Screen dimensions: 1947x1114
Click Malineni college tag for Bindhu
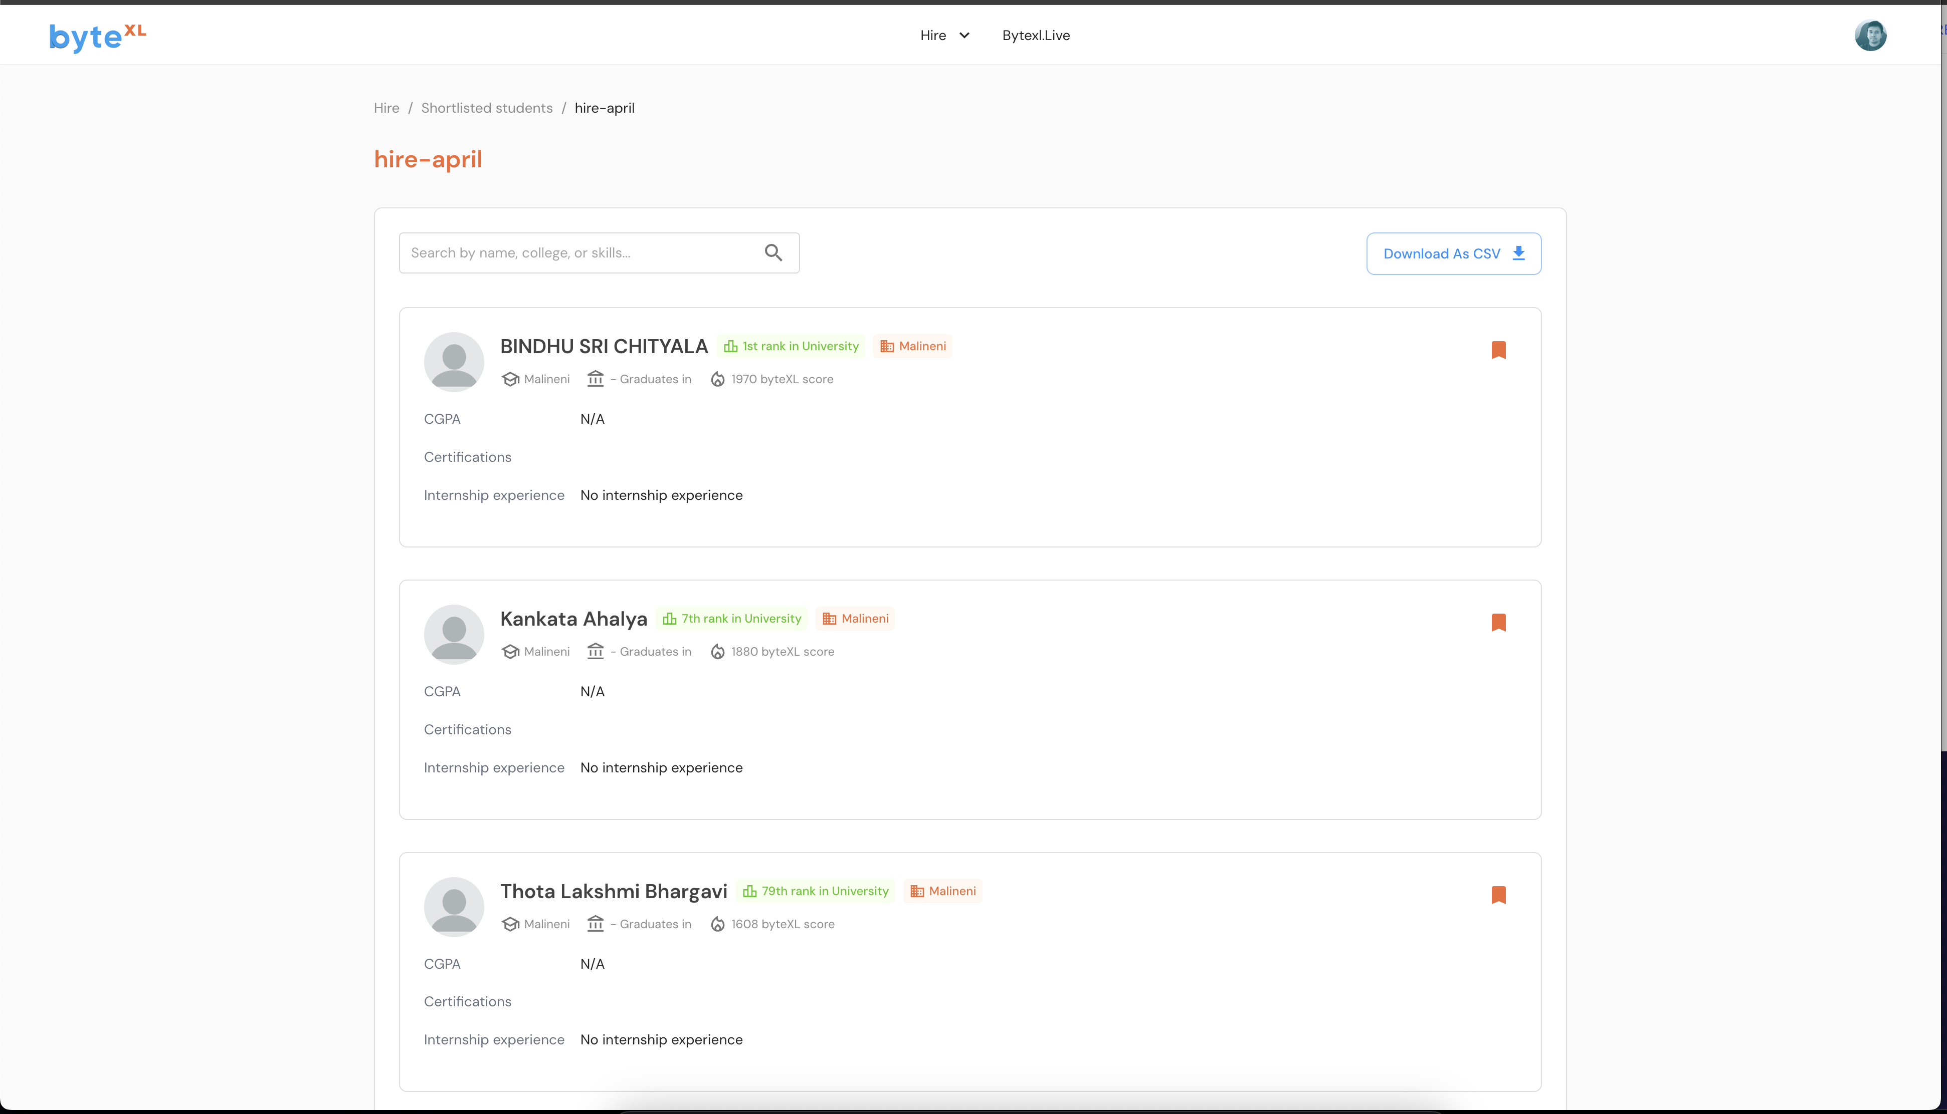click(913, 346)
